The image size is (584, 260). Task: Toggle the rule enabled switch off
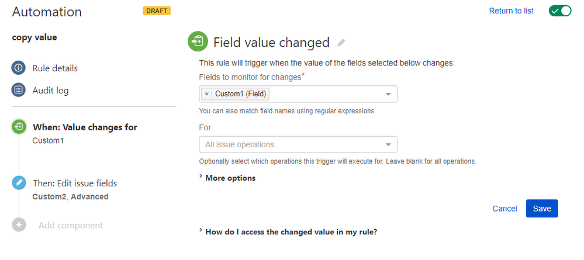560,11
